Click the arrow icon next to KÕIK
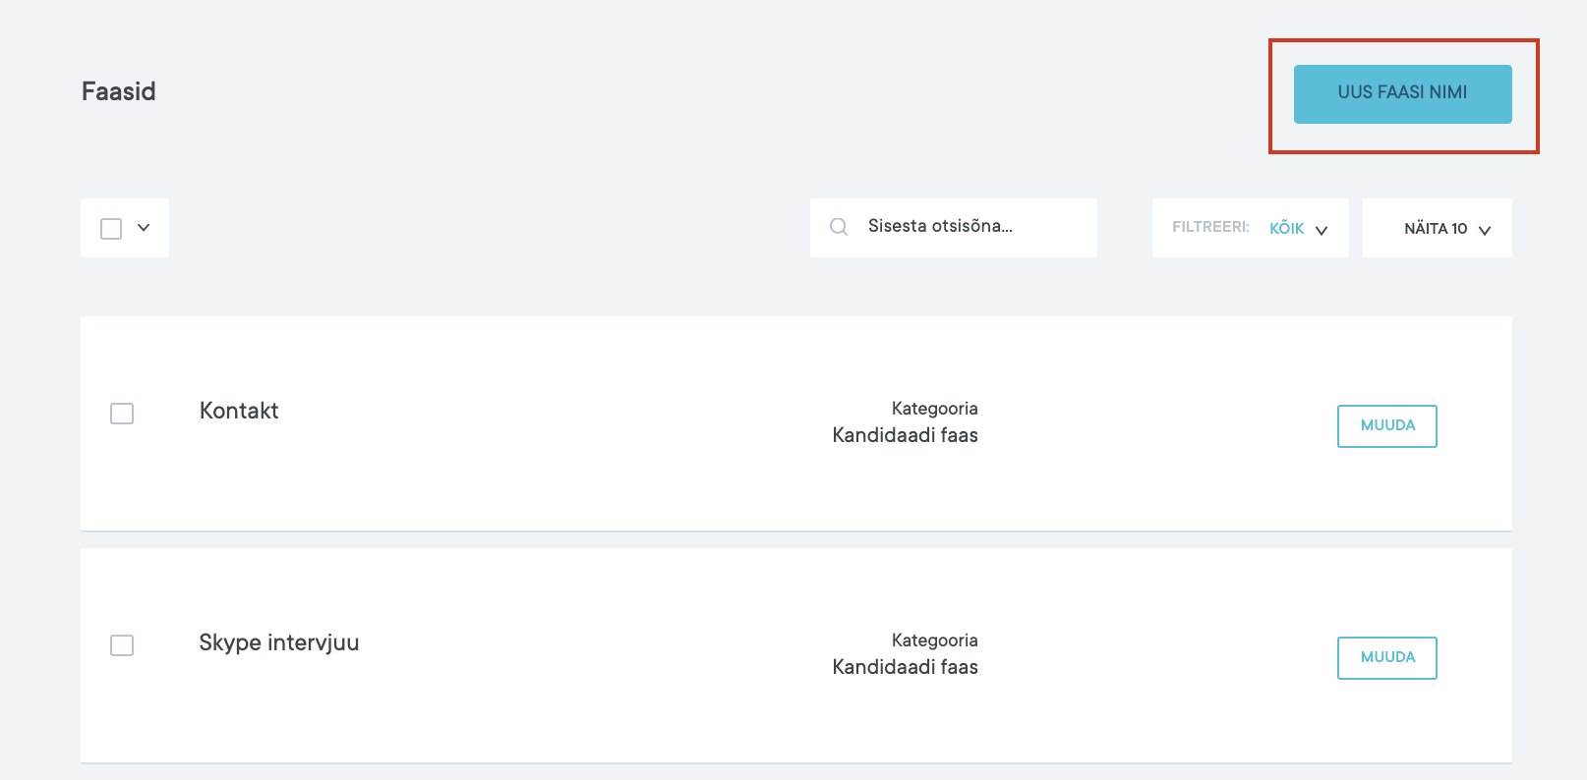This screenshot has height=780, width=1587. coord(1322,230)
